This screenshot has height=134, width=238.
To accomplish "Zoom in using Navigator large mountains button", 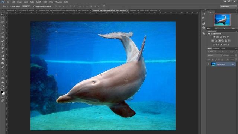I will pos(234,28).
